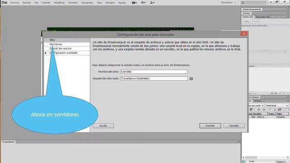Click the Tam... column header in Files panel
The width and height of the screenshot is (290, 163).
coord(272,114)
